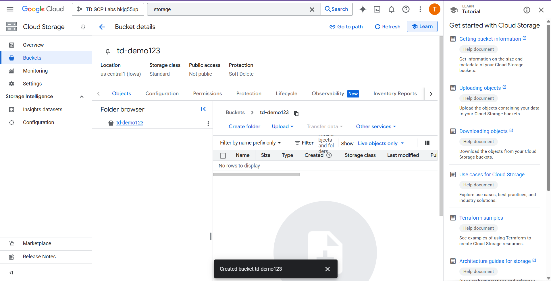Click the Create folder button
This screenshot has height=281, width=551.
pos(244,126)
